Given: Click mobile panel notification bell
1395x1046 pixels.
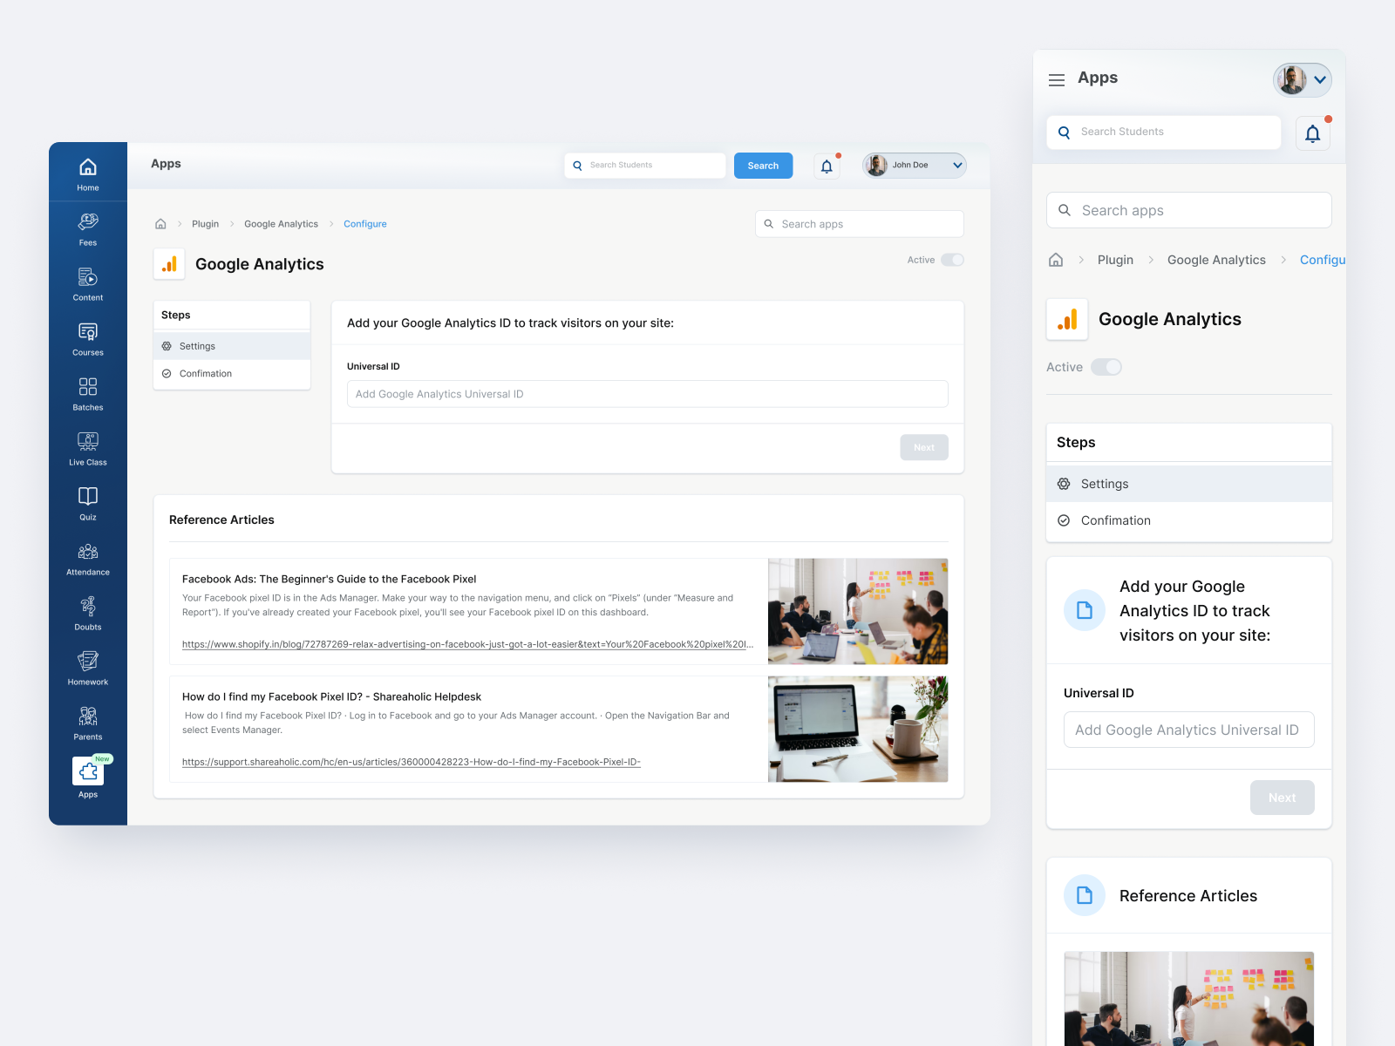Looking at the screenshot, I should (x=1313, y=133).
